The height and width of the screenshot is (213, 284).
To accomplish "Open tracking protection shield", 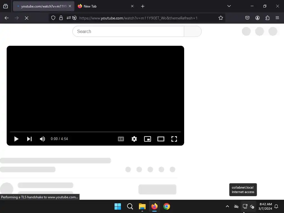I will (53, 18).
